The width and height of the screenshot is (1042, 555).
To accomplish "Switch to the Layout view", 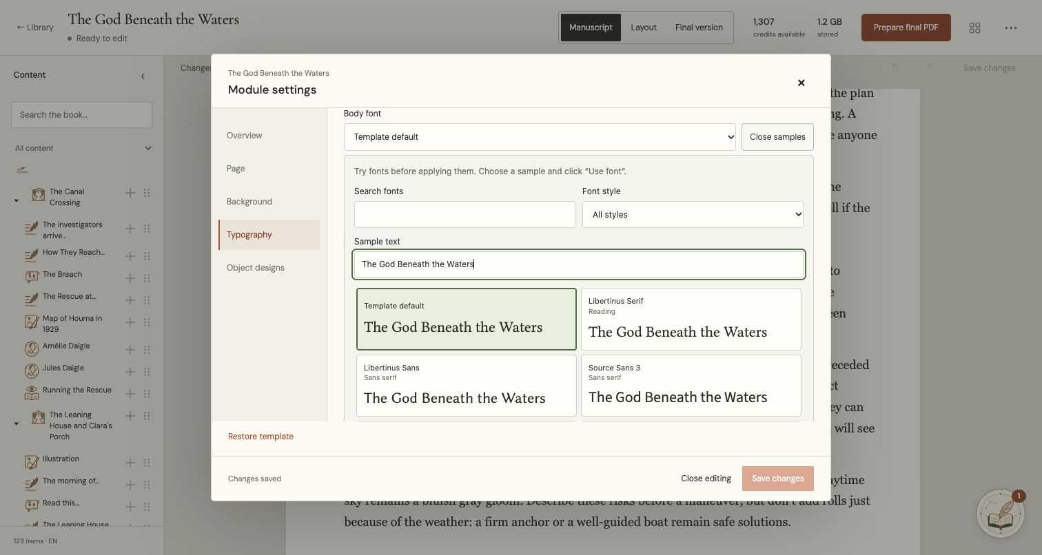I will [644, 28].
